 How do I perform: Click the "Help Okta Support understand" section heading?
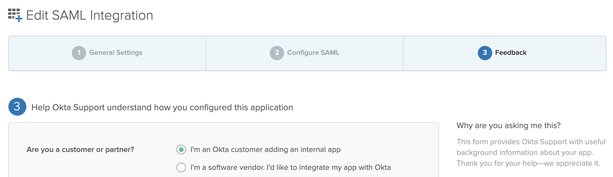[162, 107]
